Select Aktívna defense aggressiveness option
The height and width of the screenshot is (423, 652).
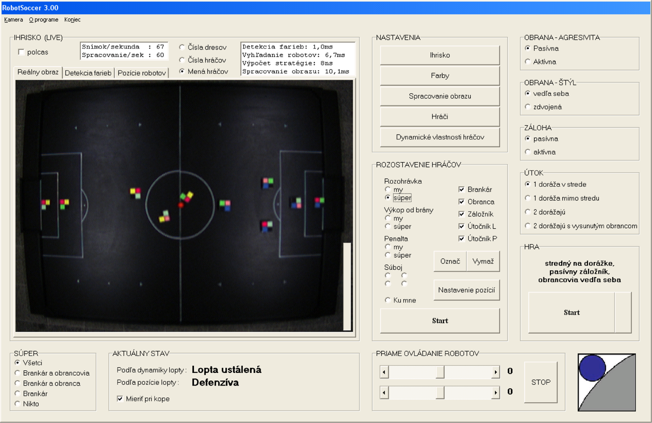[x=527, y=62]
